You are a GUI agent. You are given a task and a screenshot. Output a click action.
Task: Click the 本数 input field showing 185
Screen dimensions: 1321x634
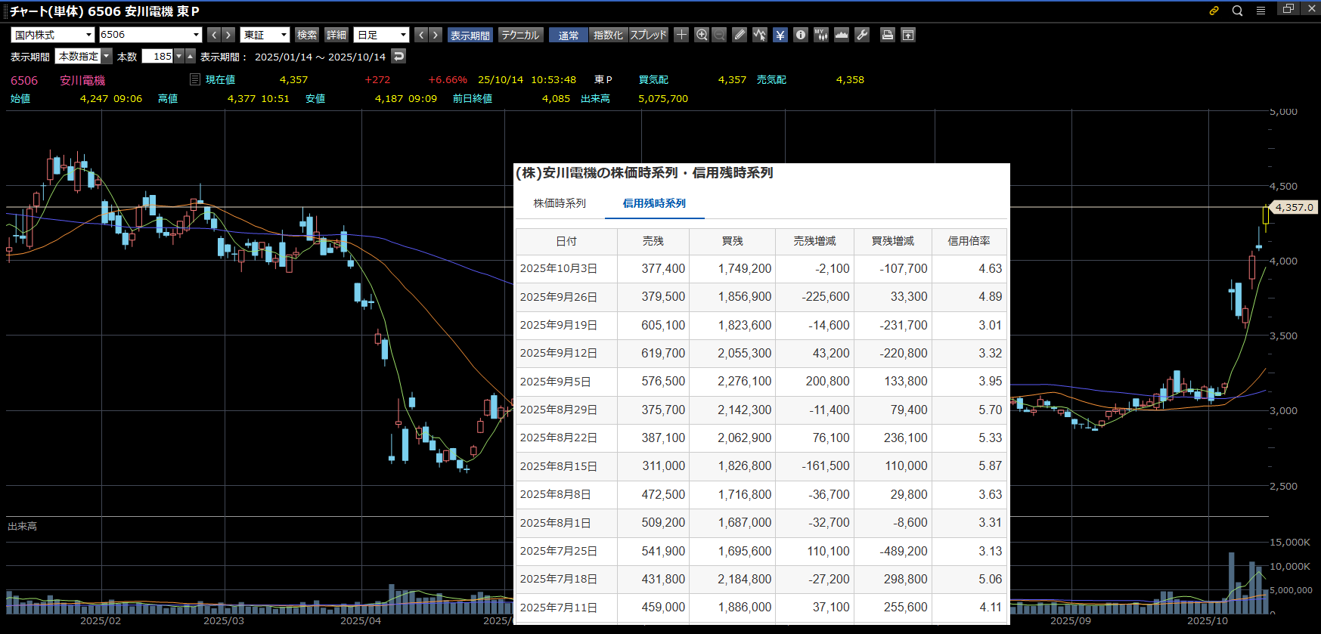[158, 57]
